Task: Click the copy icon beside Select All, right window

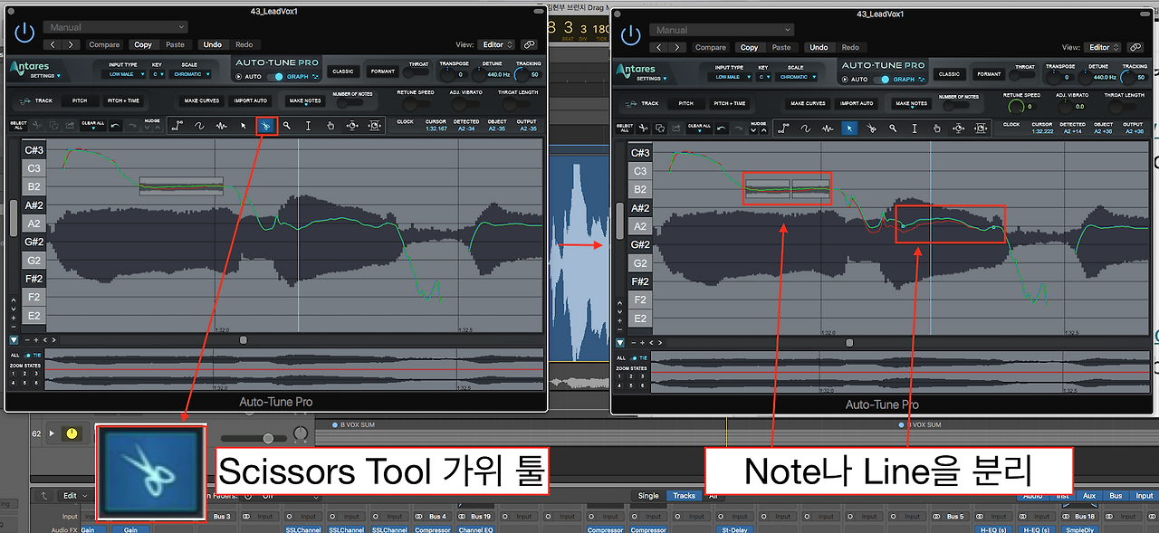Action: tap(660, 128)
